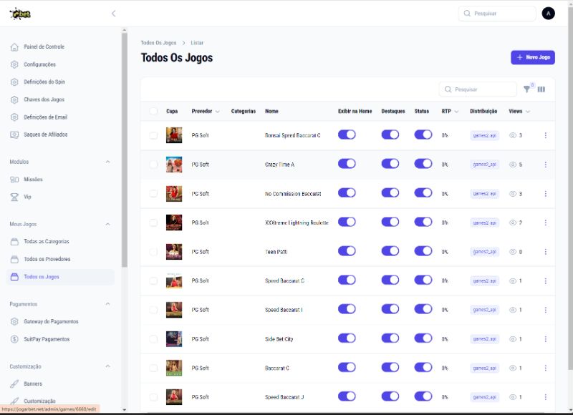The height and width of the screenshot is (415, 573).
Task: Disable the Status switch for Crazy Time A
Action: 423,164
